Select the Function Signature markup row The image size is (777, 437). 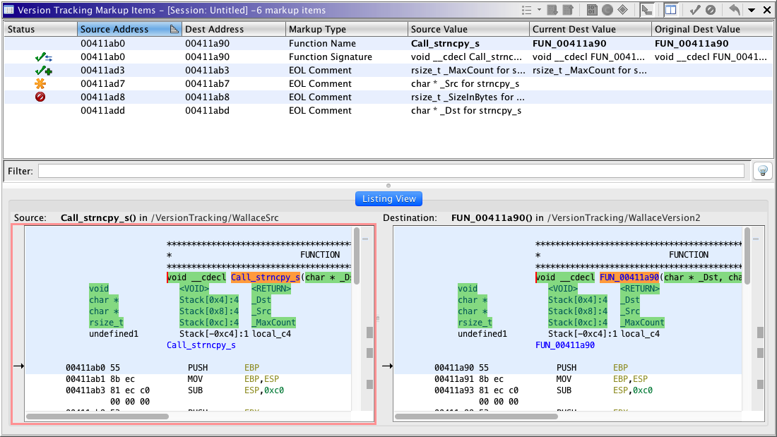tap(331, 56)
